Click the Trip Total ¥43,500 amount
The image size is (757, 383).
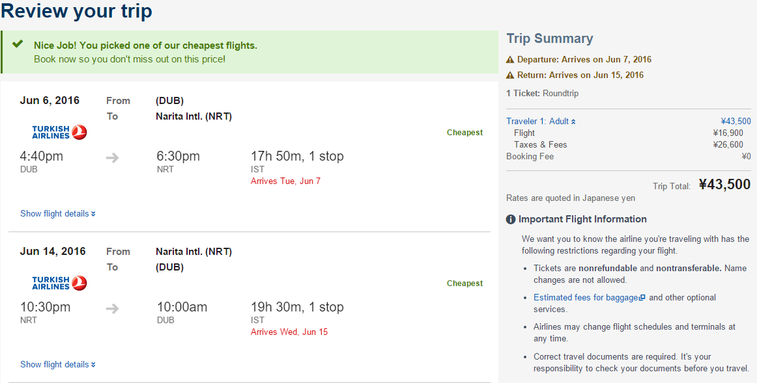(x=724, y=185)
